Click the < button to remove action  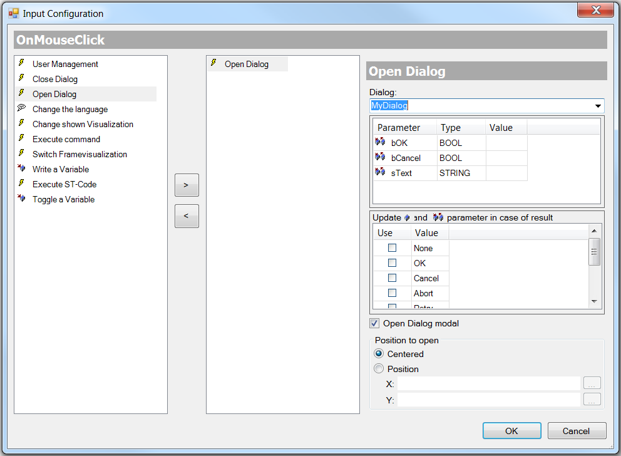187,216
